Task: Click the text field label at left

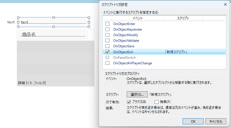Action: coord(11,22)
